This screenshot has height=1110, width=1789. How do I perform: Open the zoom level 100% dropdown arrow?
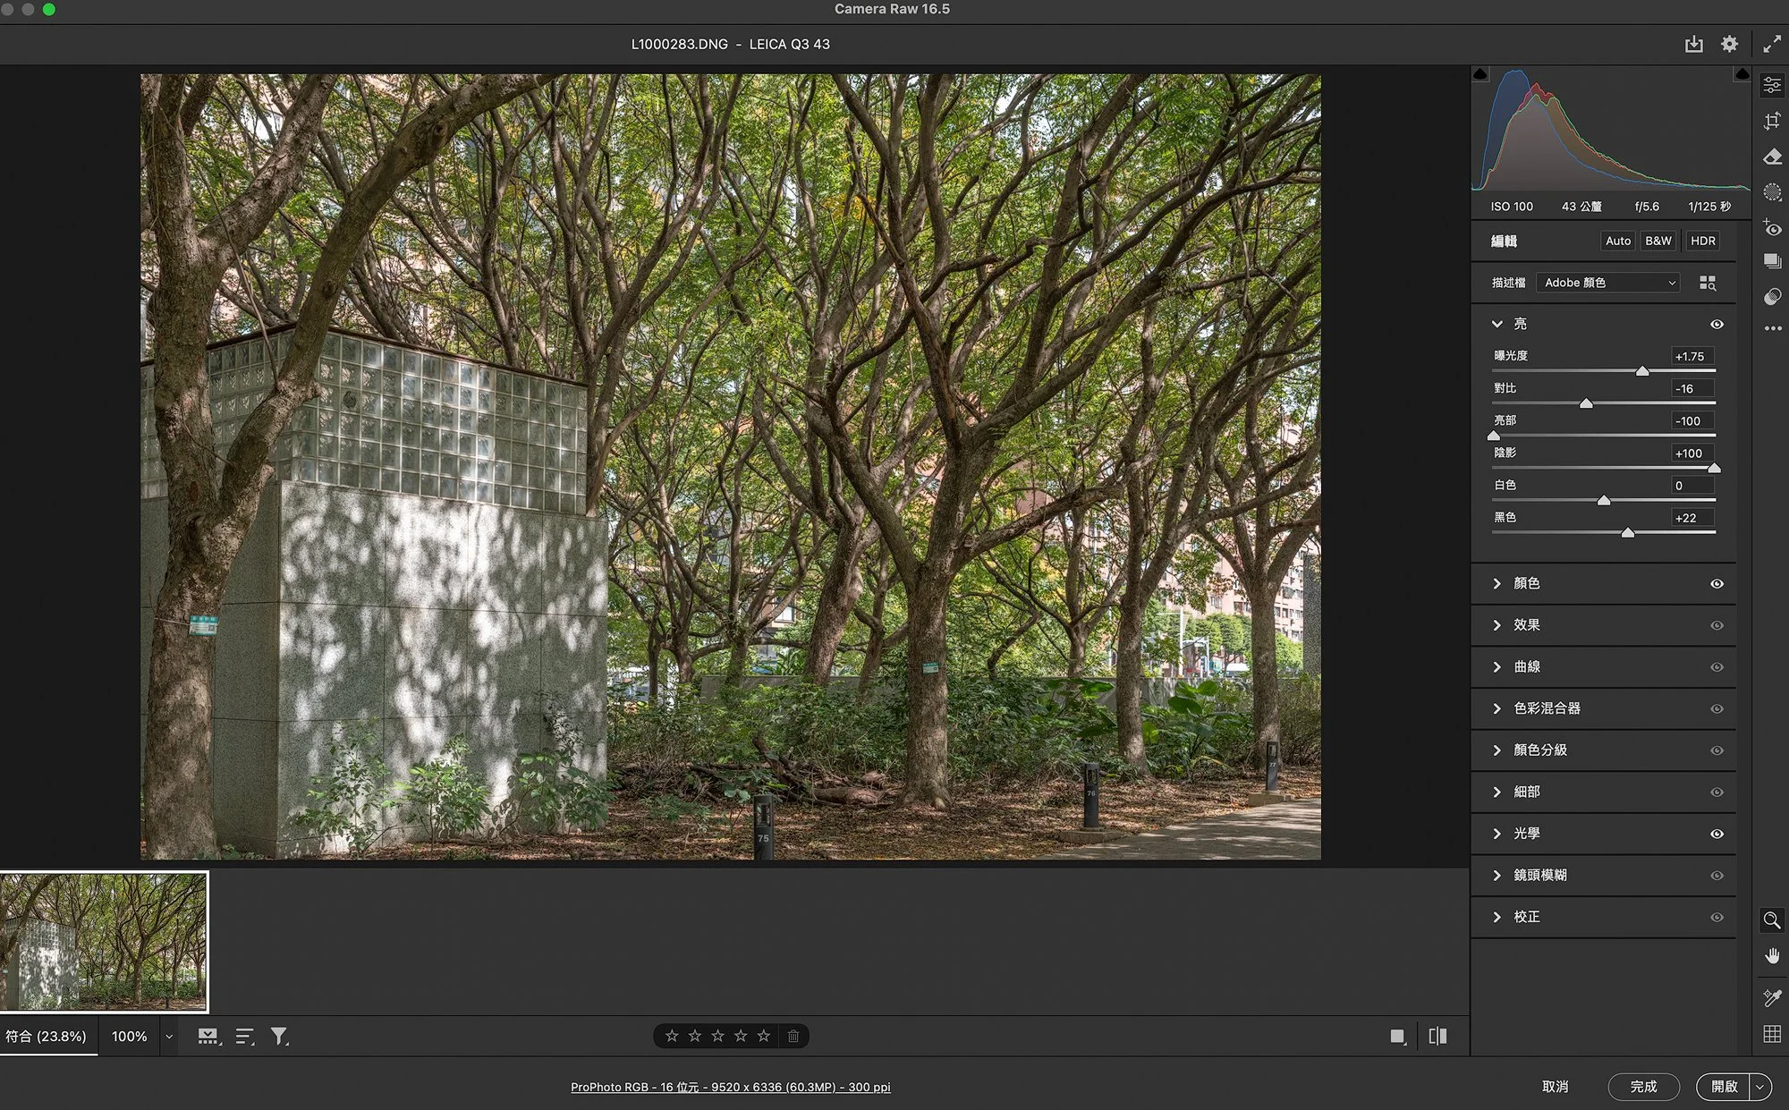pos(168,1036)
